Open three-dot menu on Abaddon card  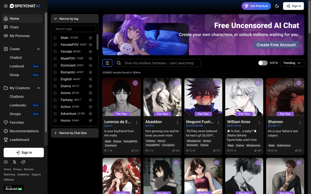click(x=177, y=122)
